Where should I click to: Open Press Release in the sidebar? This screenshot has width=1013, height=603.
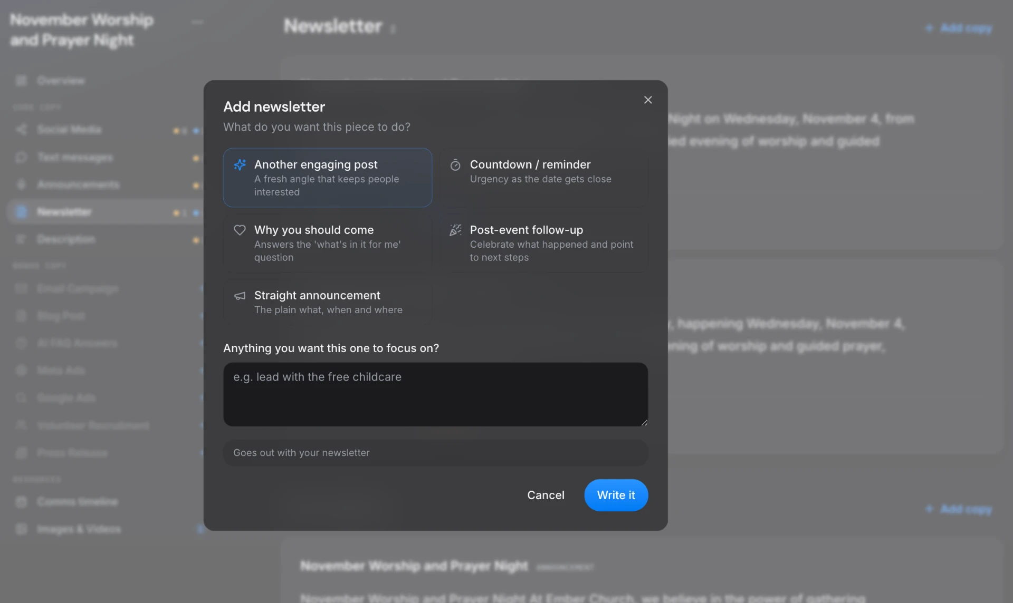pyautogui.click(x=106, y=453)
